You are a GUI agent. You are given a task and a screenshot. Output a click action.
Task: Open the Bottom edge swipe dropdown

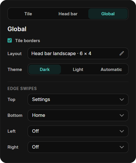coord(78,115)
